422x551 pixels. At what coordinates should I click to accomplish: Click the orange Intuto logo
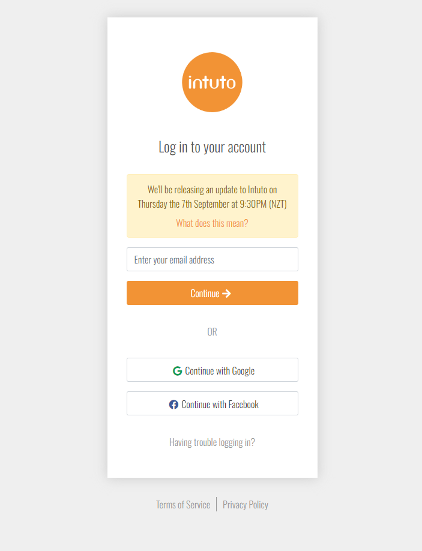[212, 82]
